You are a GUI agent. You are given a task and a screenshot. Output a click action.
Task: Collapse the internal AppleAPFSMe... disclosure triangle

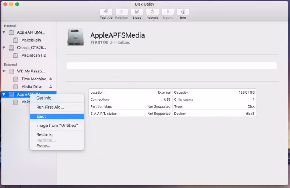(4, 32)
